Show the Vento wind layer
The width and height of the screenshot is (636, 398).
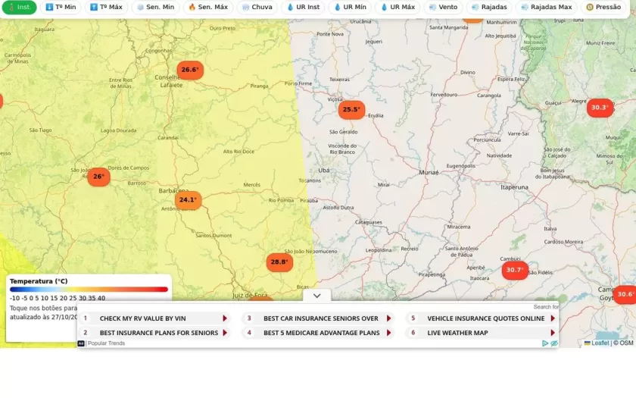[444, 7]
